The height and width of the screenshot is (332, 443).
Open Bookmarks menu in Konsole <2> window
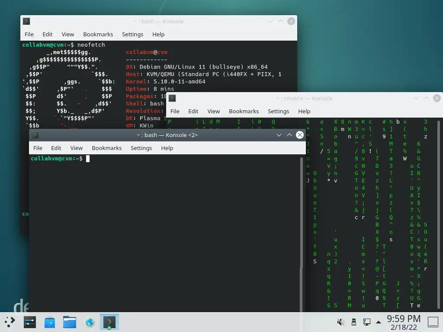click(107, 148)
